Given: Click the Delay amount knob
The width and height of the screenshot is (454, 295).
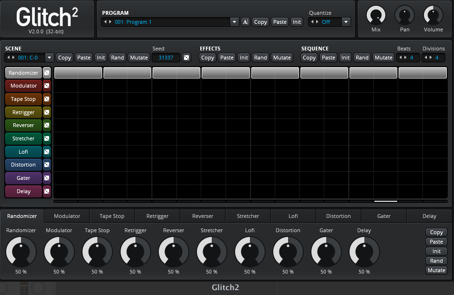Looking at the screenshot, I should click(x=364, y=252).
